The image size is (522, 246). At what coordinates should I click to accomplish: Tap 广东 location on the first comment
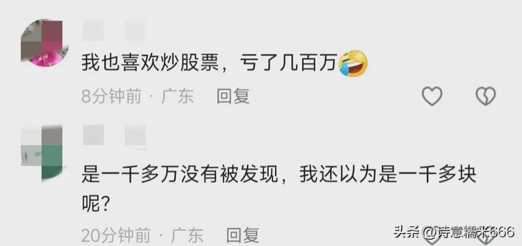pos(177,96)
